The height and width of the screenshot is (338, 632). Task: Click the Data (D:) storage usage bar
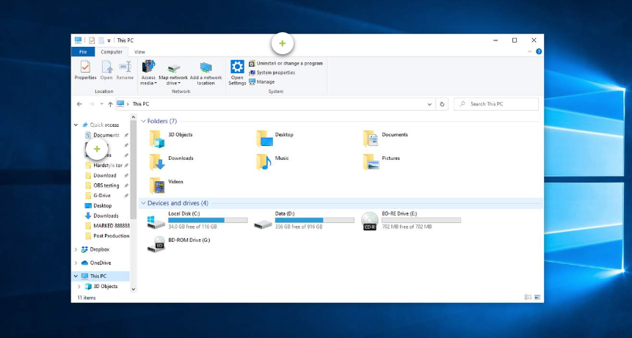pyautogui.click(x=314, y=220)
